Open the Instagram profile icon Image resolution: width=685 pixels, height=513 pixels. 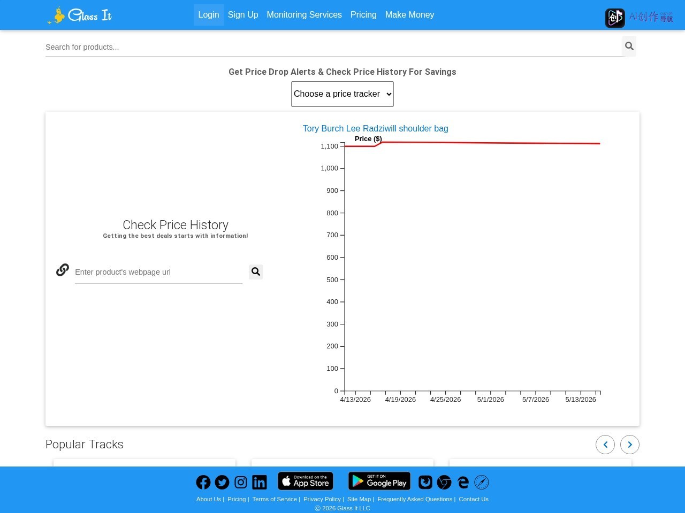[241, 483]
